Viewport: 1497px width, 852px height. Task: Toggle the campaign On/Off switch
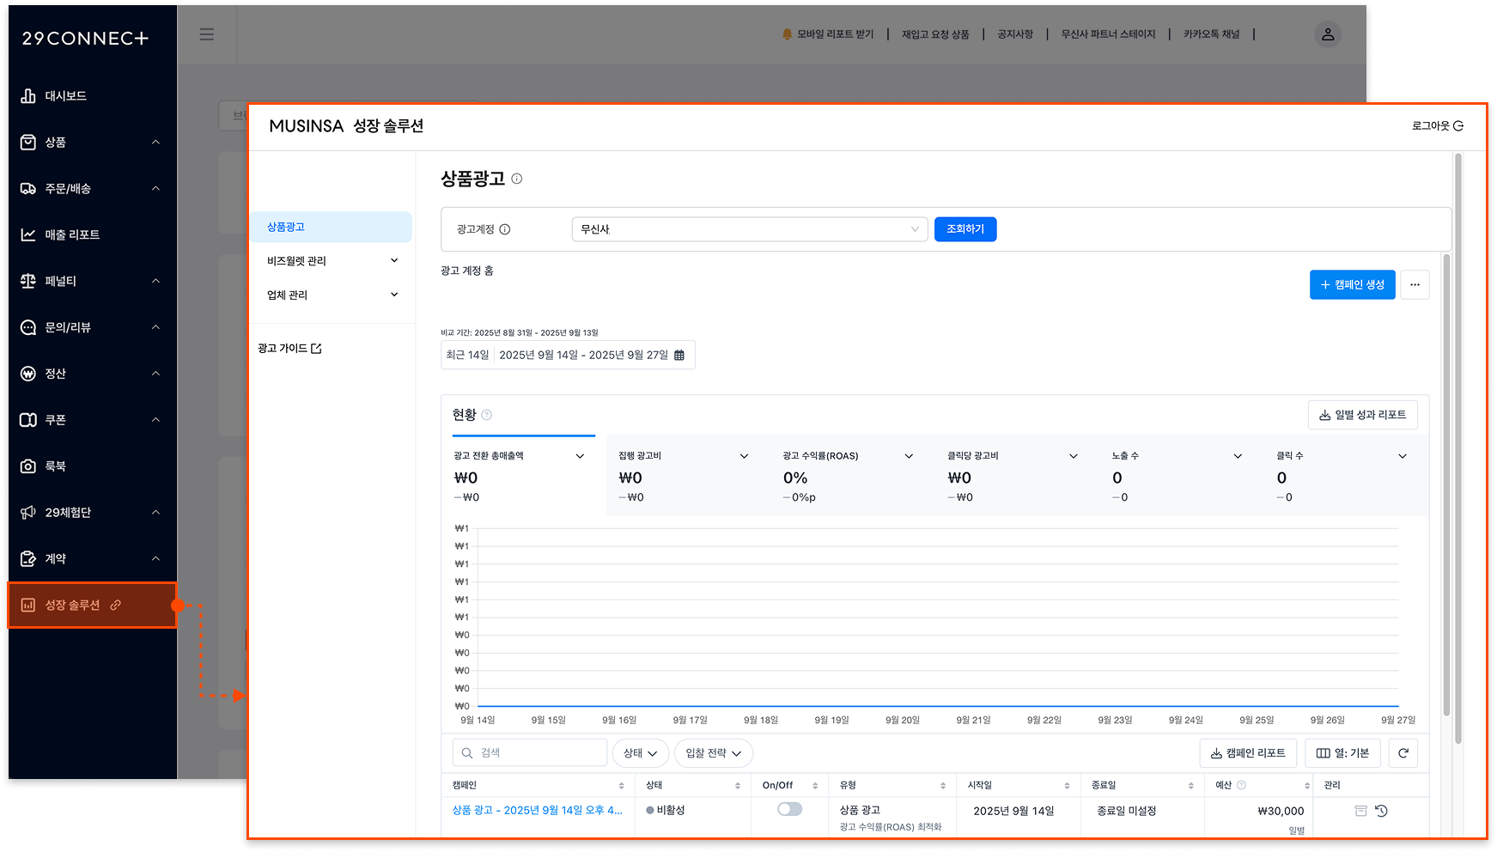pyautogui.click(x=789, y=809)
